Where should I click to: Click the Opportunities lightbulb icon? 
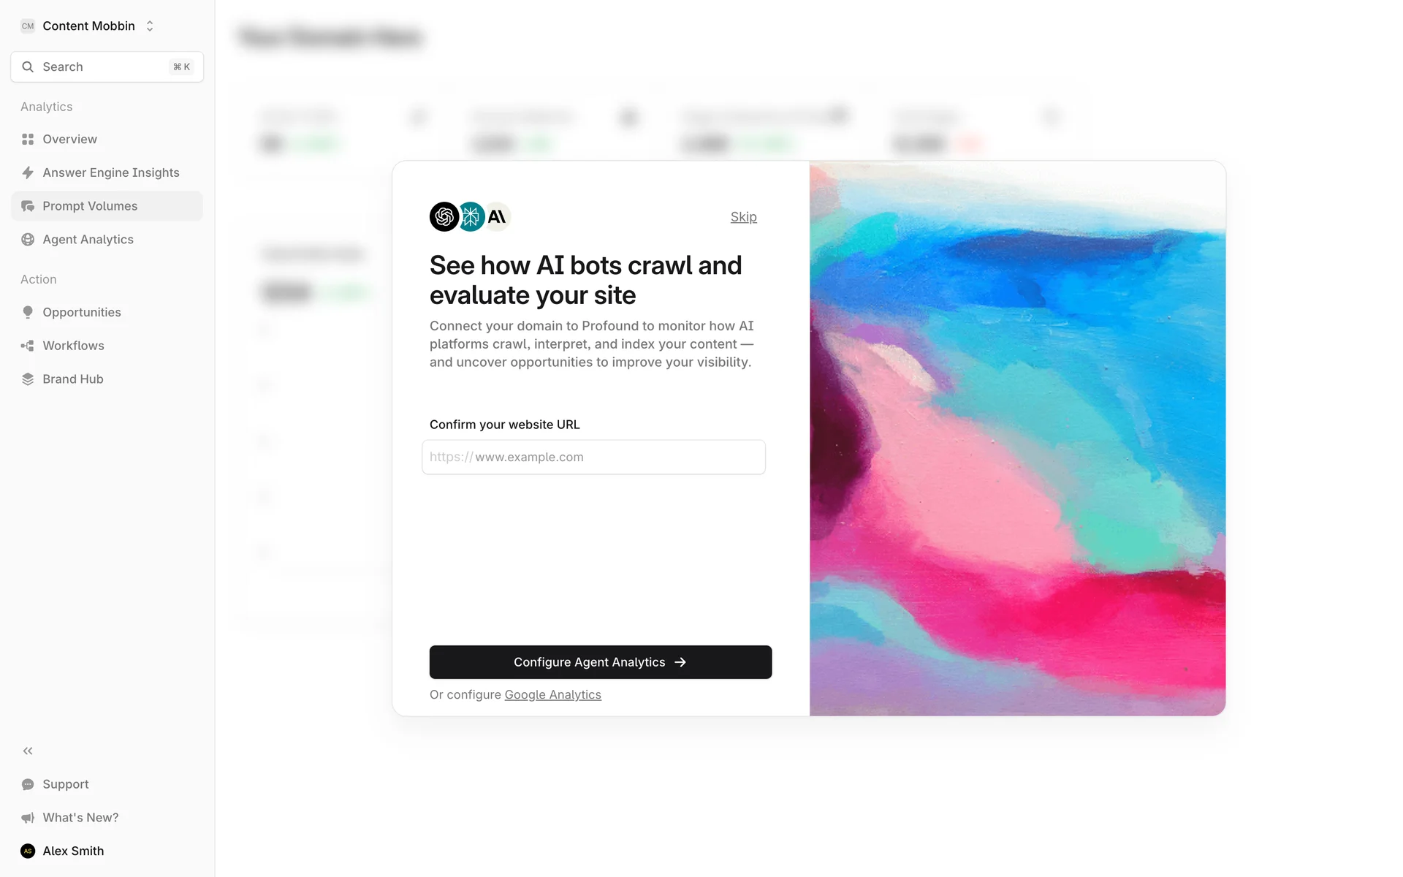pos(28,312)
